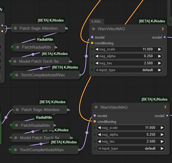Click purple output socket on left edge node

click(x=2, y=25)
